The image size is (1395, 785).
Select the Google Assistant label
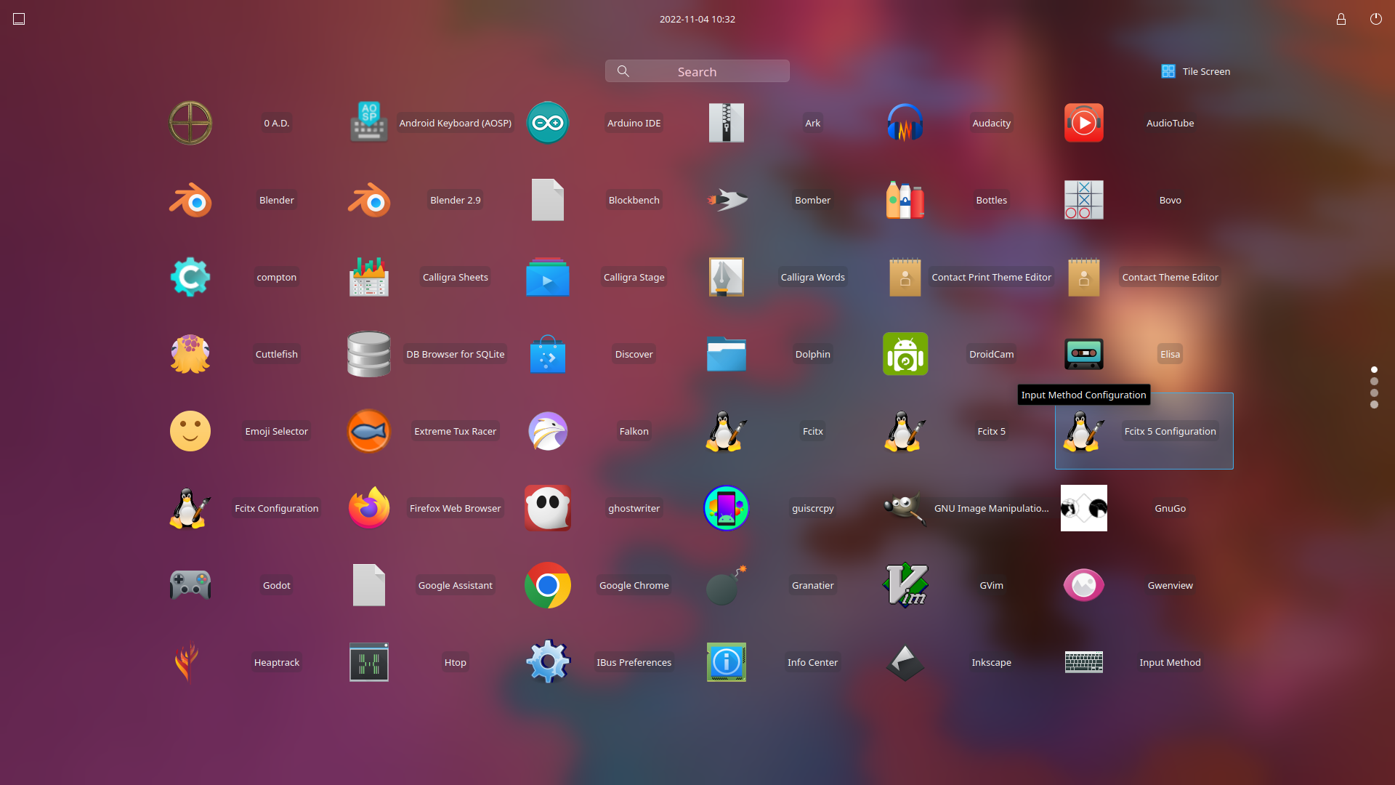[x=456, y=585]
